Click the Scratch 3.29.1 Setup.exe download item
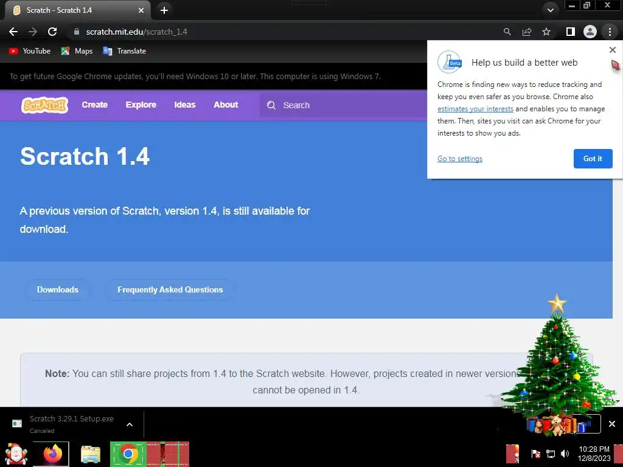Image resolution: width=623 pixels, height=467 pixels. pos(72,424)
